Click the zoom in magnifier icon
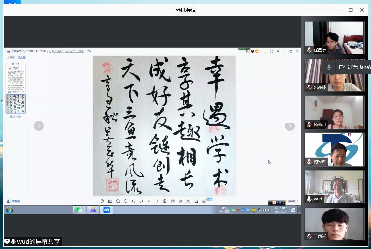The image size is (371, 249). click(x=118, y=201)
